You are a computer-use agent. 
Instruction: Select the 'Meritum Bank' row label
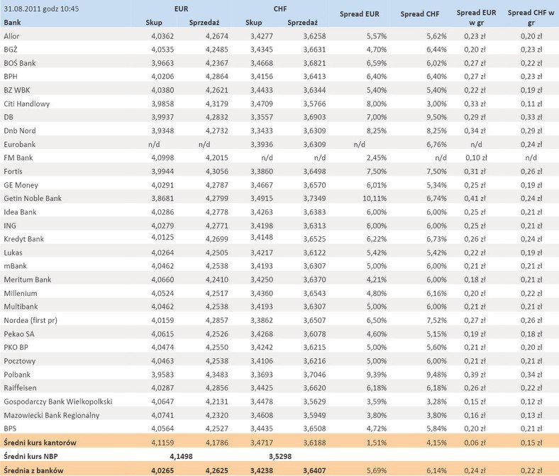point(28,280)
